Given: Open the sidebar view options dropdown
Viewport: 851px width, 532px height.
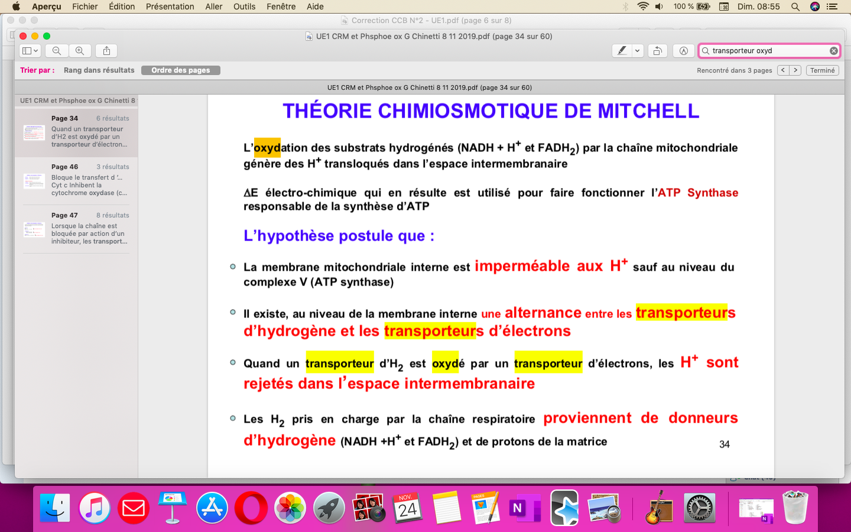Looking at the screenshot, I should tap(30, 51).
